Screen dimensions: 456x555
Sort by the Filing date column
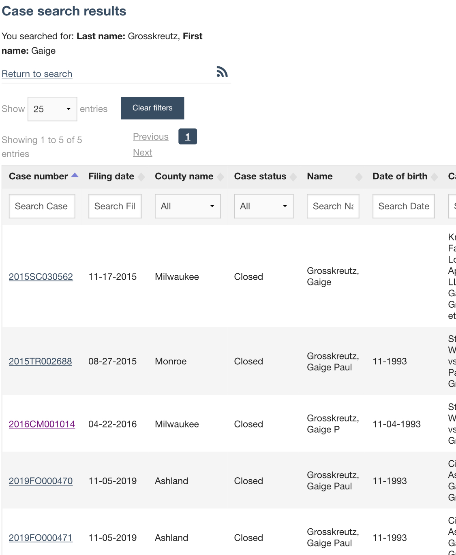(x=141, y=176)
